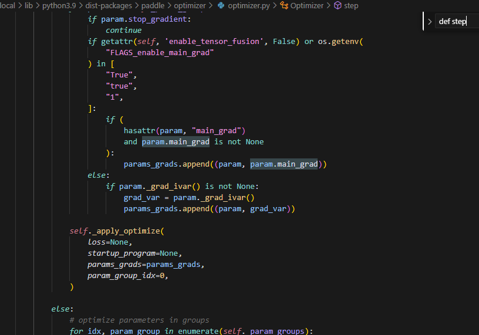
Task: Click the "optimizer.py" file breadcrumb
Action: pyautogui.click(x=249, y=5)
